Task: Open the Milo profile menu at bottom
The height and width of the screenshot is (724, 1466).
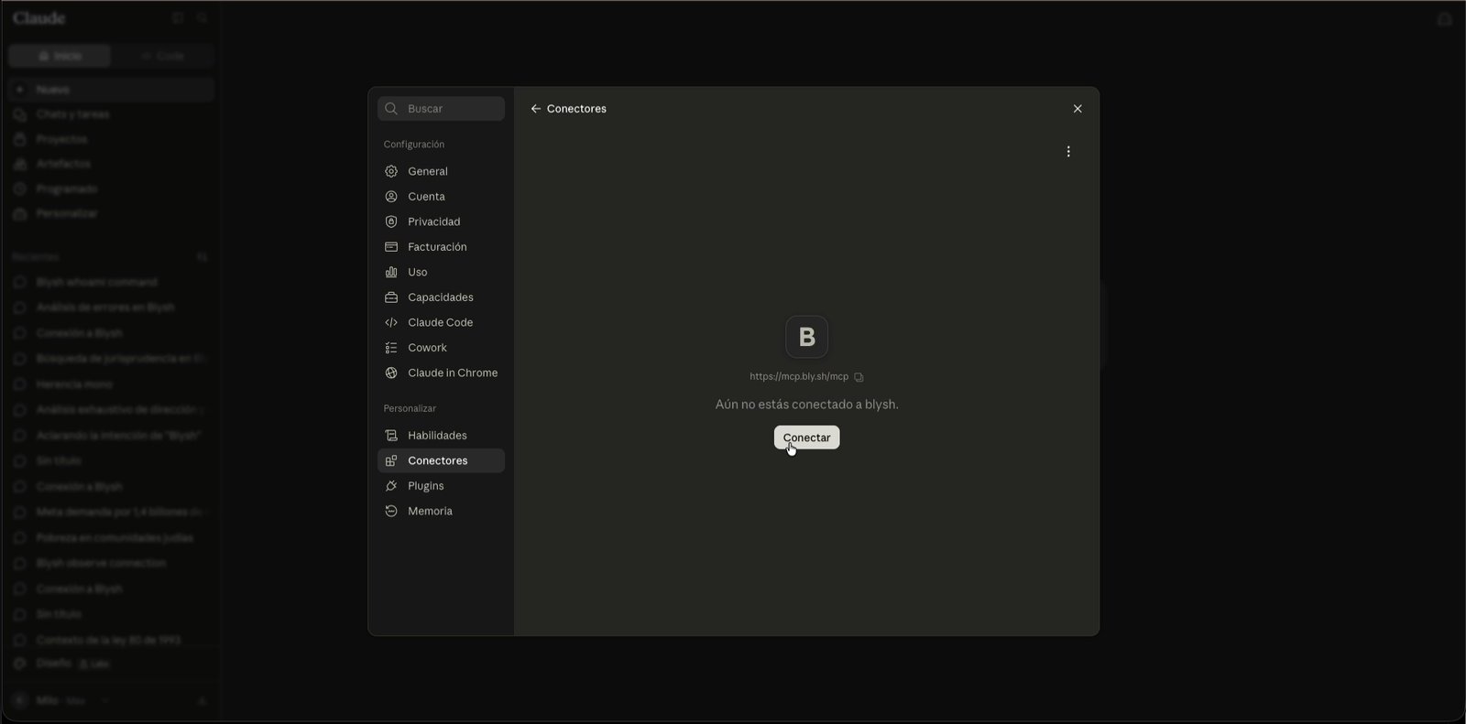Action: (62, 700)
